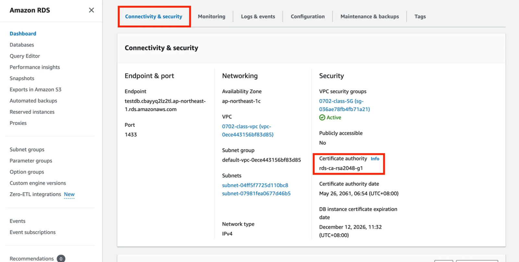Click the Connectivity & security section heading
Viewport: 519px width, 262px height.
161,48
